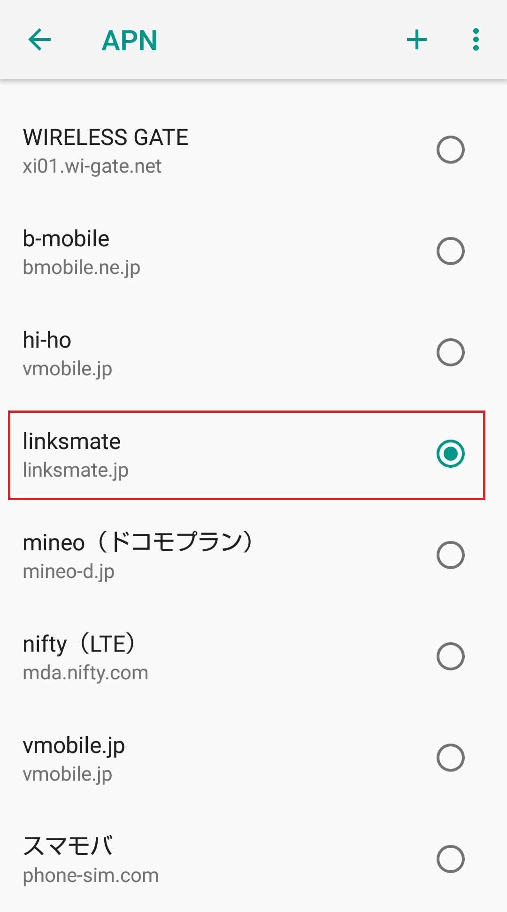
Task: Pick スマモバ as the active APN
Action: [451, 859]
